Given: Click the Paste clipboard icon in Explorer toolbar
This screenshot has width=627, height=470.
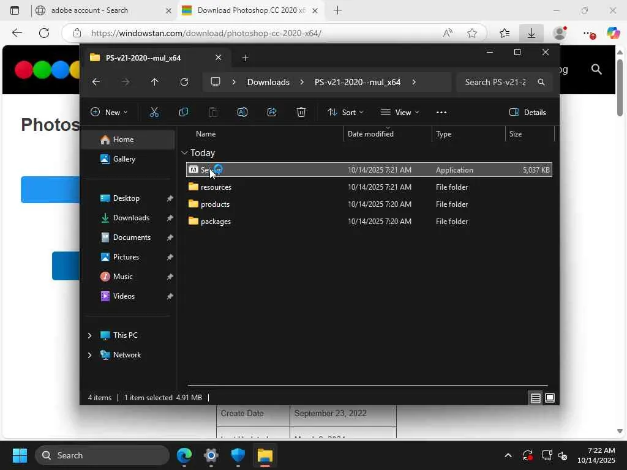Looking at the screenshot, I should pyautogui.click(x=213, y=113).
